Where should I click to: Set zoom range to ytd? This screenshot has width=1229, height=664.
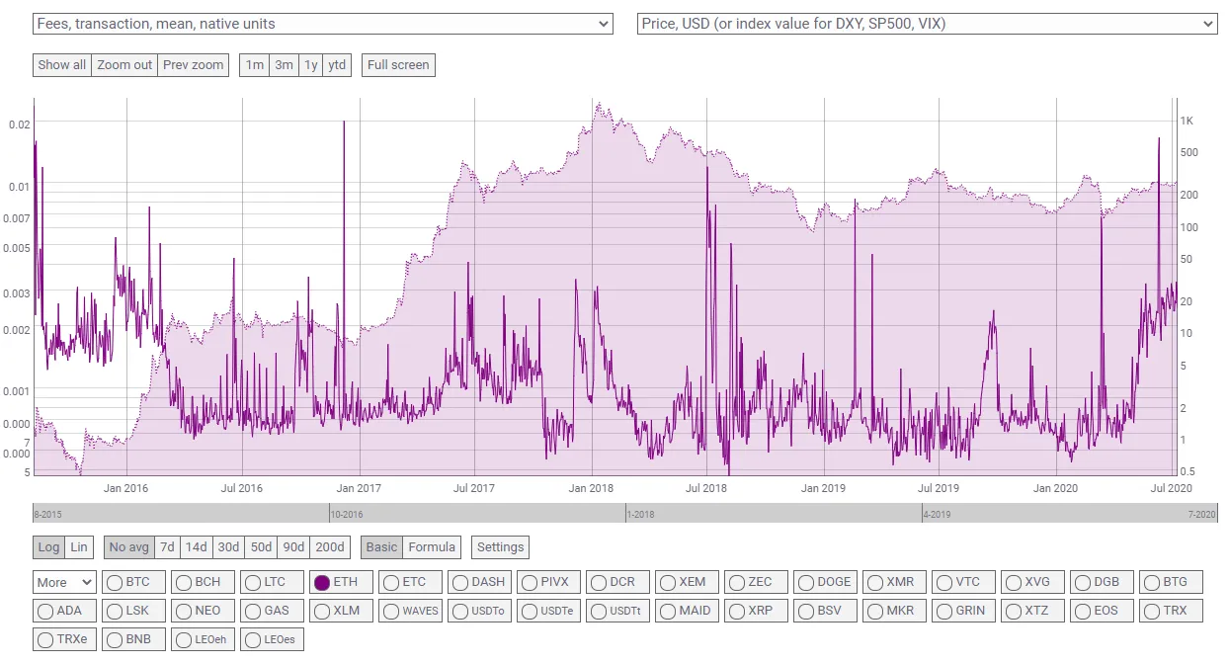click(x=337, y=65)
